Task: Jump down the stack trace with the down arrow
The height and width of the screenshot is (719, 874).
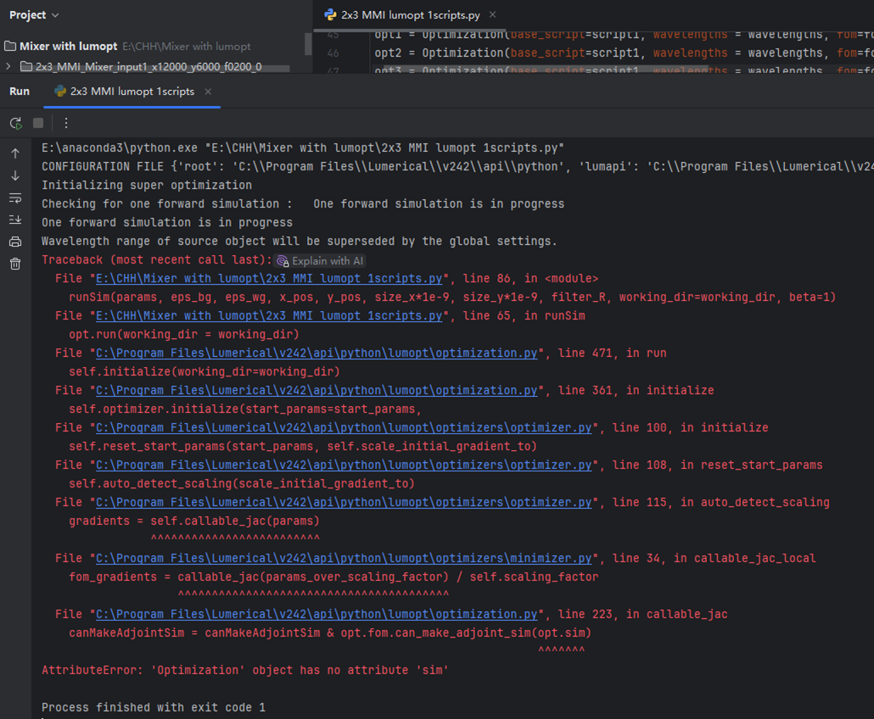Action: click(15, 176)
